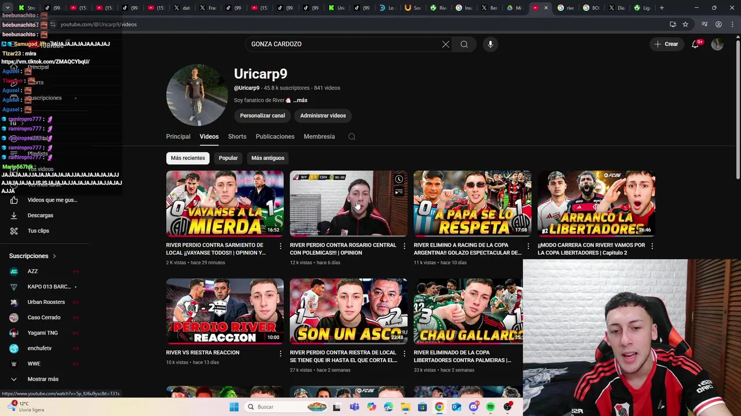Play the ARRANCO LA LIBERTADORES thumbnail
The height and width of the screenshot is (416, 741).
pos(596,203)
